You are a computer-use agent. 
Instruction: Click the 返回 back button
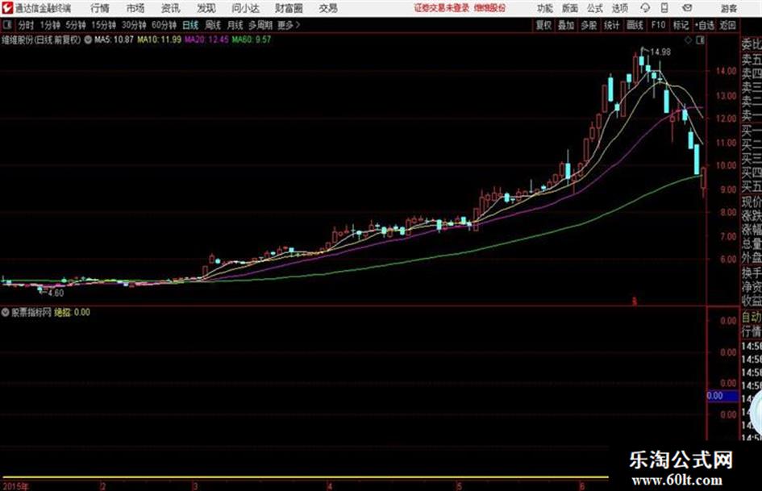click(x=727, y=25)
